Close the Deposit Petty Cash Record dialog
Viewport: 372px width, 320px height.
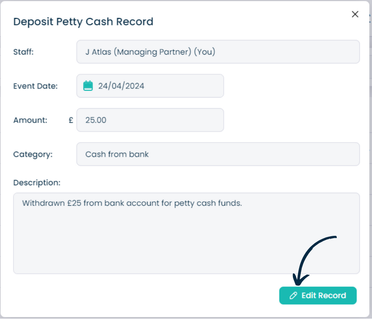[355, 14]
